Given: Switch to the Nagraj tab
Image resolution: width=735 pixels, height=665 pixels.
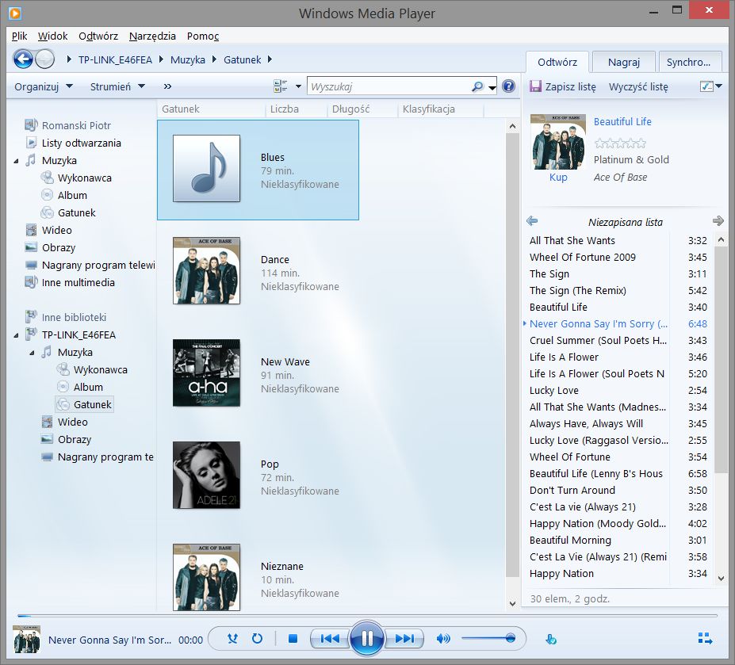Looking at the screenshot, I should [x=623, y=62].
